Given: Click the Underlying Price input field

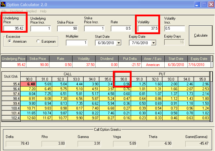Looking at the screenshot, I should (x=14, y=28).
